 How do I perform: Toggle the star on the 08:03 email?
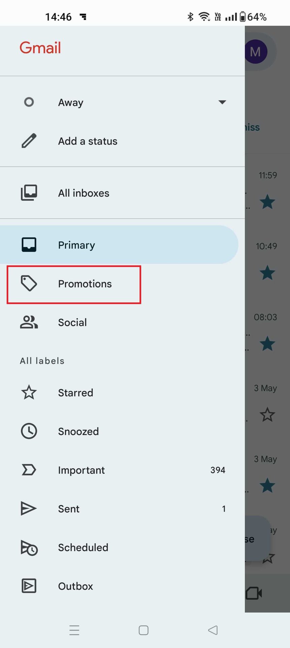[x=267, y=344]
